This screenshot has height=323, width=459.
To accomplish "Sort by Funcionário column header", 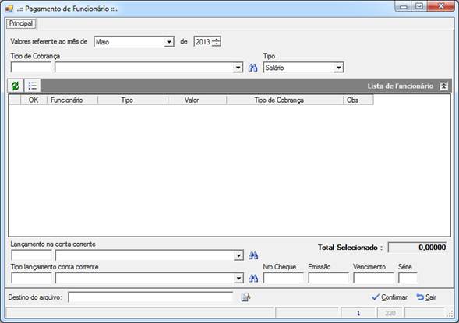I will pos(72,100).
